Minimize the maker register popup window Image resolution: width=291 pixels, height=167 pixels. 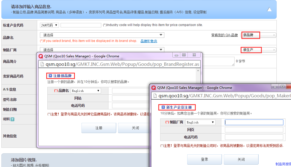click(x=275, y=87)
